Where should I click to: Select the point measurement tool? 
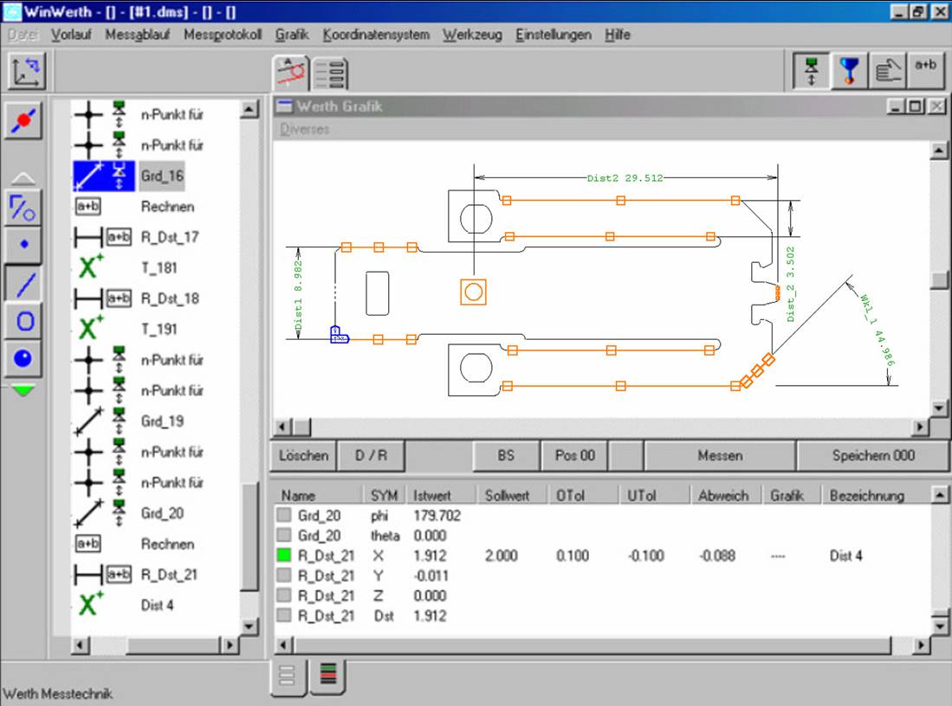[x=24, y=242]
